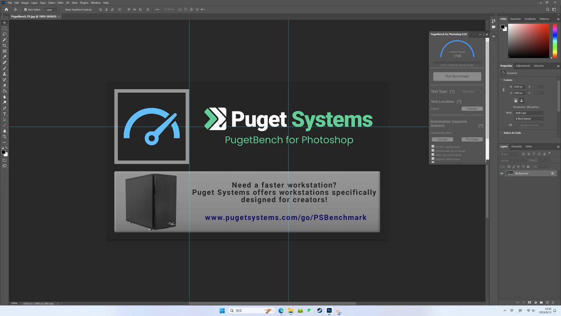
Task: Hide the Background layer with eye icon
Action: pos(502,173)
